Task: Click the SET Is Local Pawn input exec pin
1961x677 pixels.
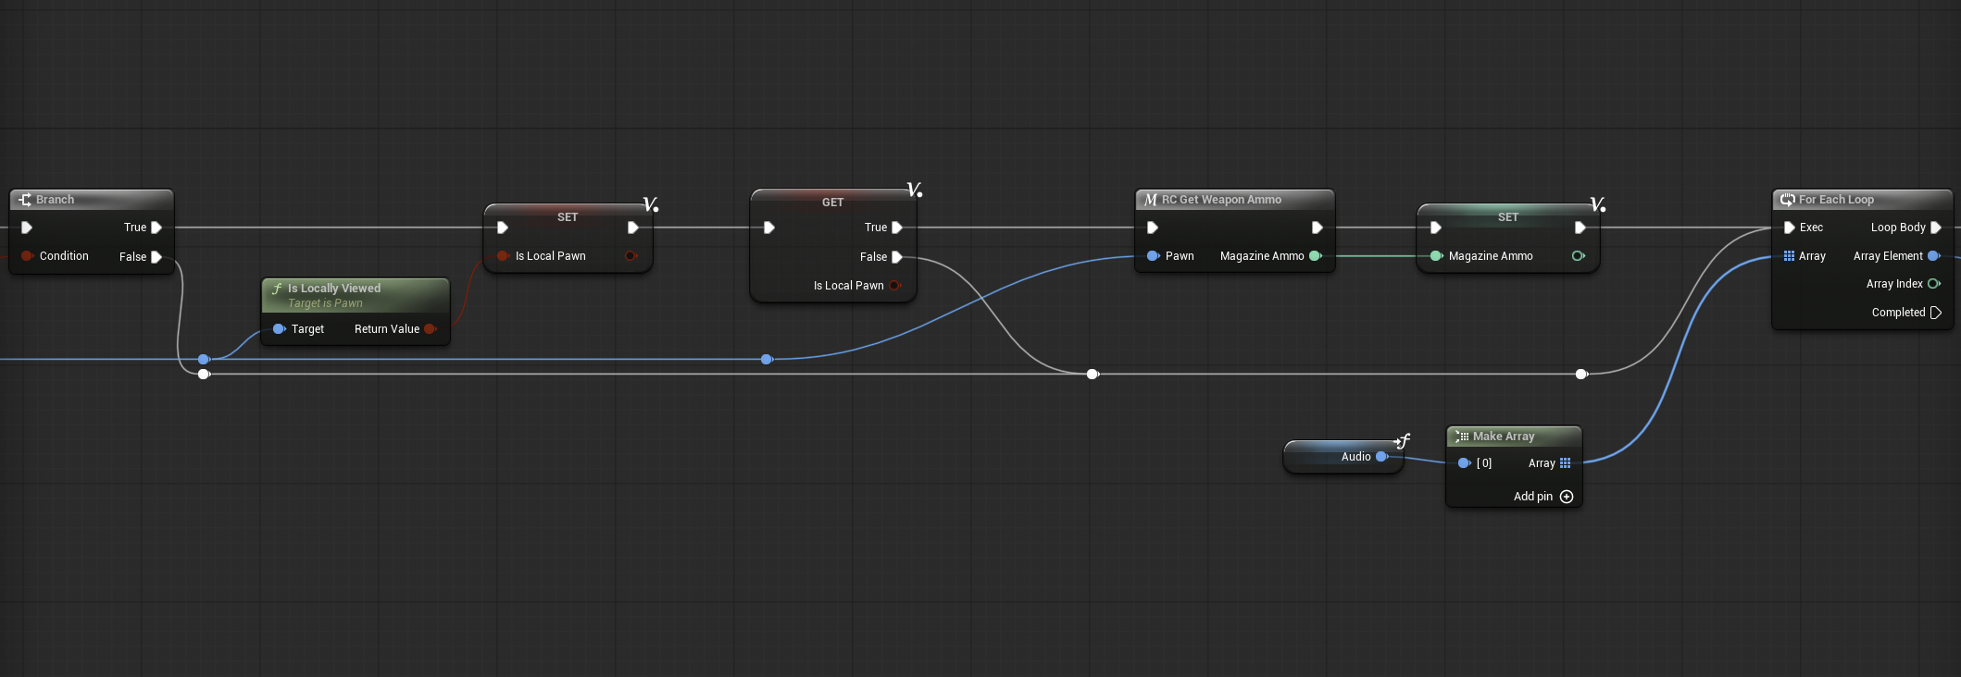Action: [503, 228]
